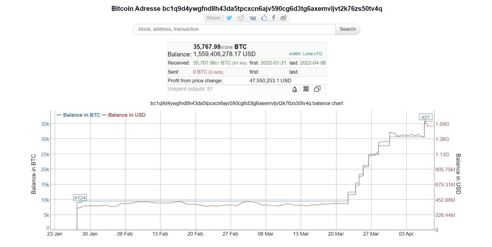Click the Profit from price change label
492x247 pixels.
tap(195, 81)
